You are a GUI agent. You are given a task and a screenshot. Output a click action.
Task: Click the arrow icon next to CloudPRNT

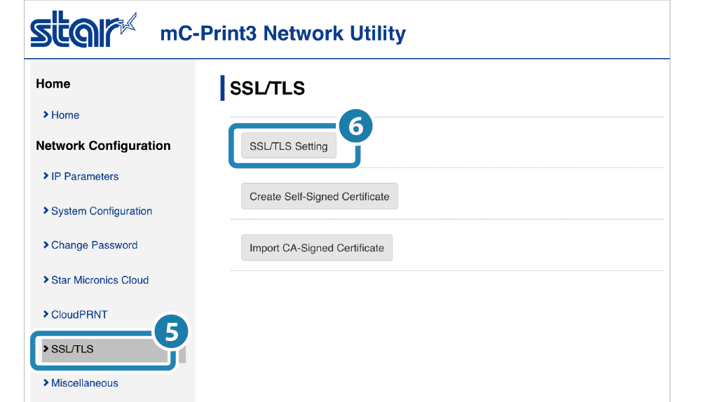(45, 314)
